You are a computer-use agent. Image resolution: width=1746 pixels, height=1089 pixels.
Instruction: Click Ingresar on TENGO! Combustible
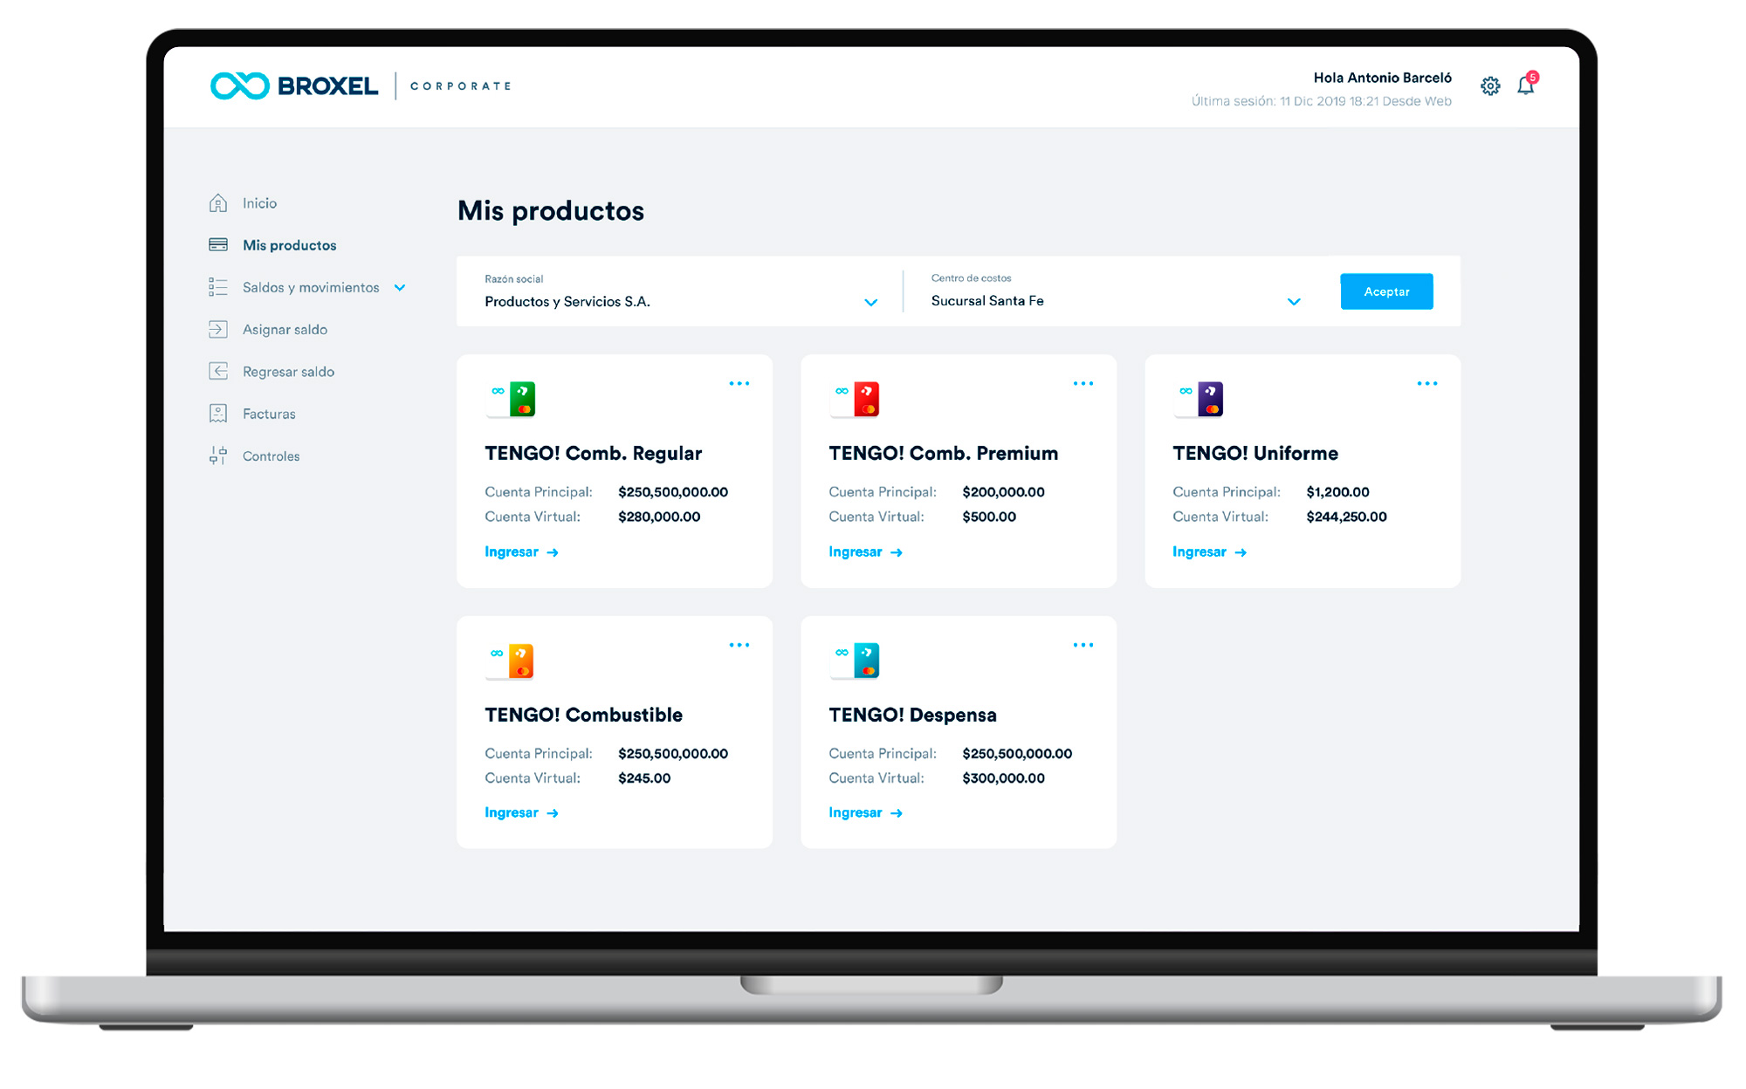(521, 812)
